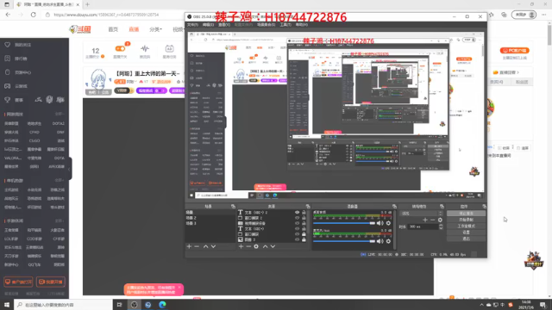Collapse the Douyu left sidebar arrow
Viewport: 552px width, 310px height.
(70, 169)
